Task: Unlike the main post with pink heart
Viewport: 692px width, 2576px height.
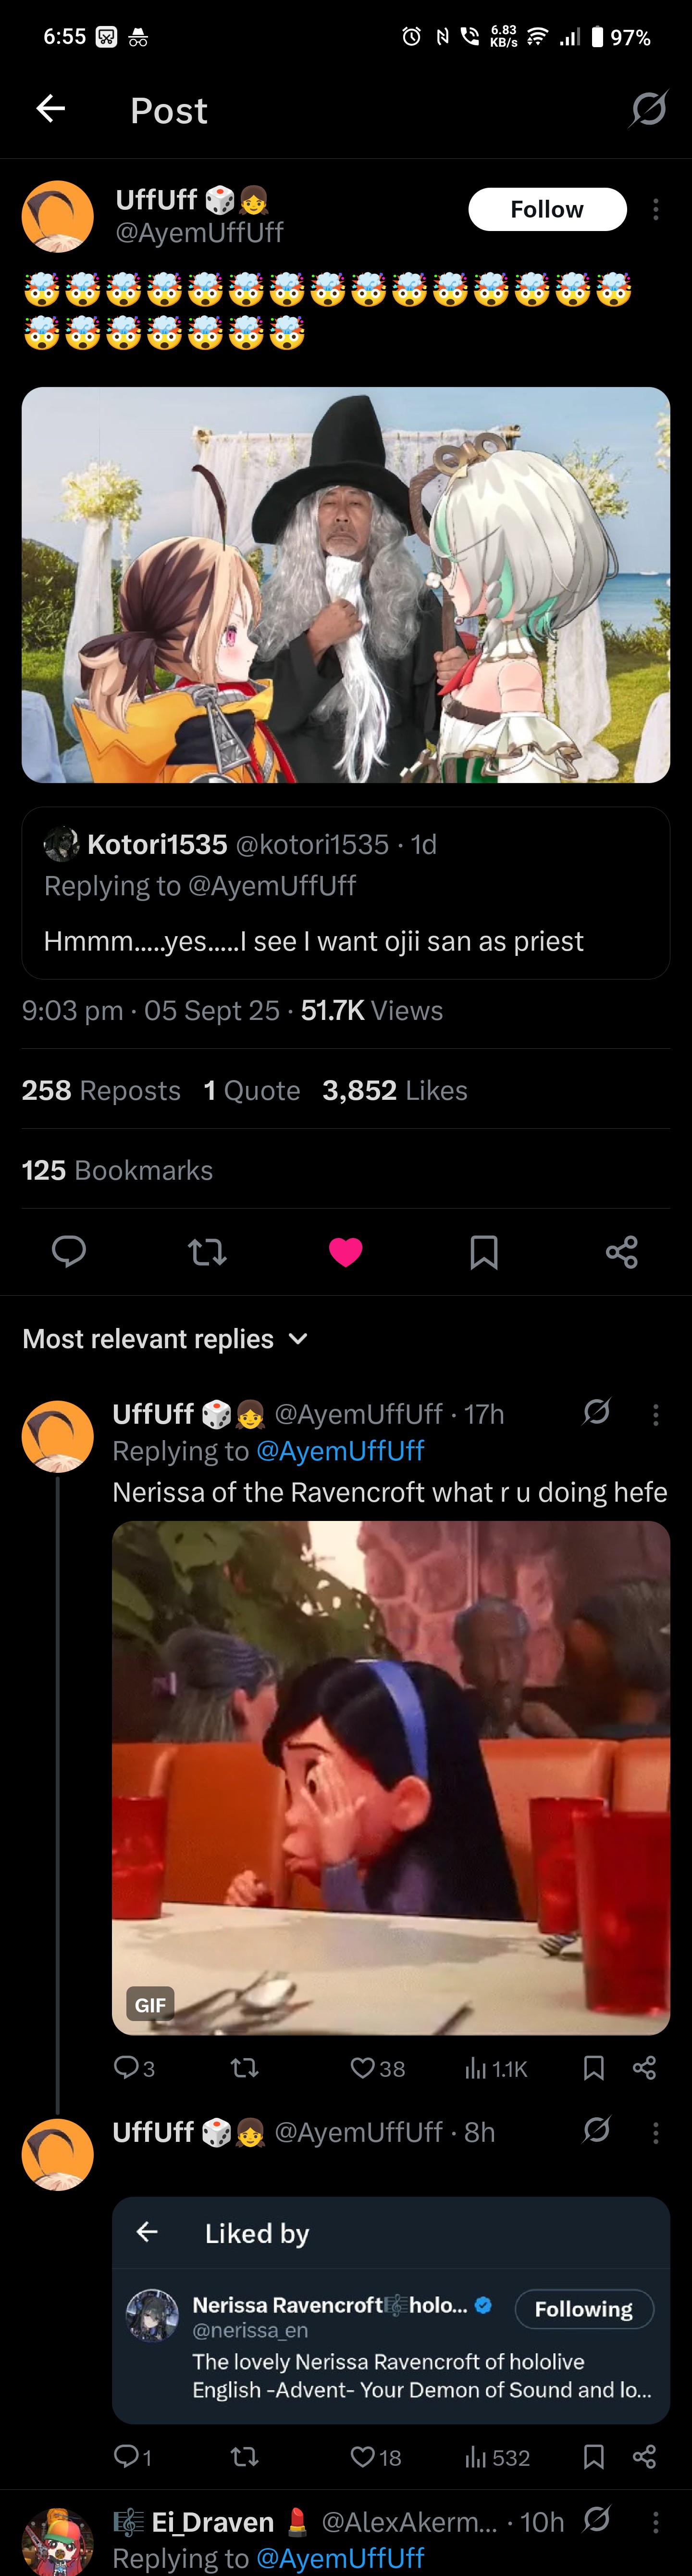Action: (346, 1251)
